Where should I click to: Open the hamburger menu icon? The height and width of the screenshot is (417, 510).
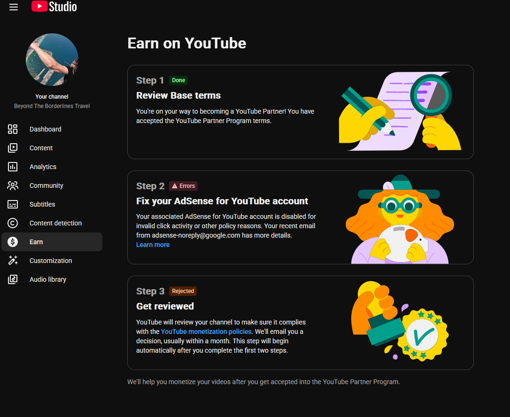click(13, 7)
